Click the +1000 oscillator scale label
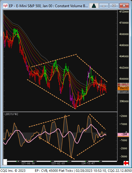 tap(123, 124)
